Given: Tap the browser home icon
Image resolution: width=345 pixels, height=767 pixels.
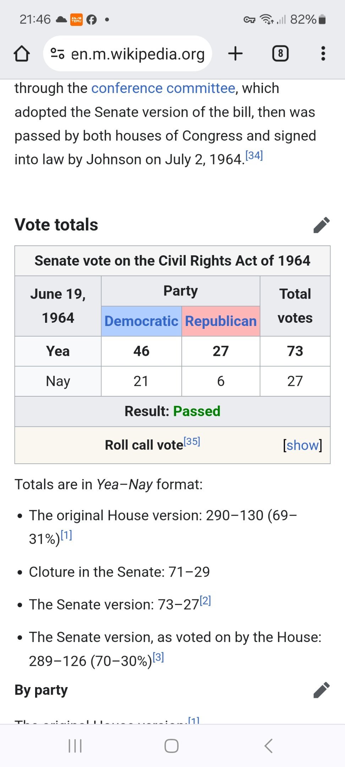Looking at the screenshot, I should click(x=22, y=54).
